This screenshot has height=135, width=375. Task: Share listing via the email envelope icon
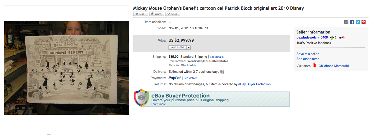(346, 22)
